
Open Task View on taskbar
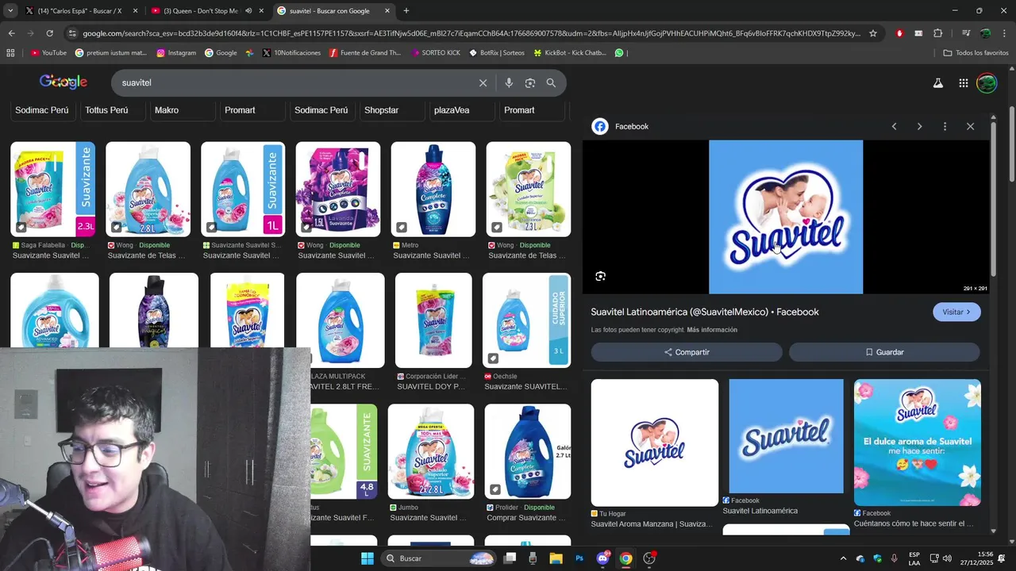(510, 558)
